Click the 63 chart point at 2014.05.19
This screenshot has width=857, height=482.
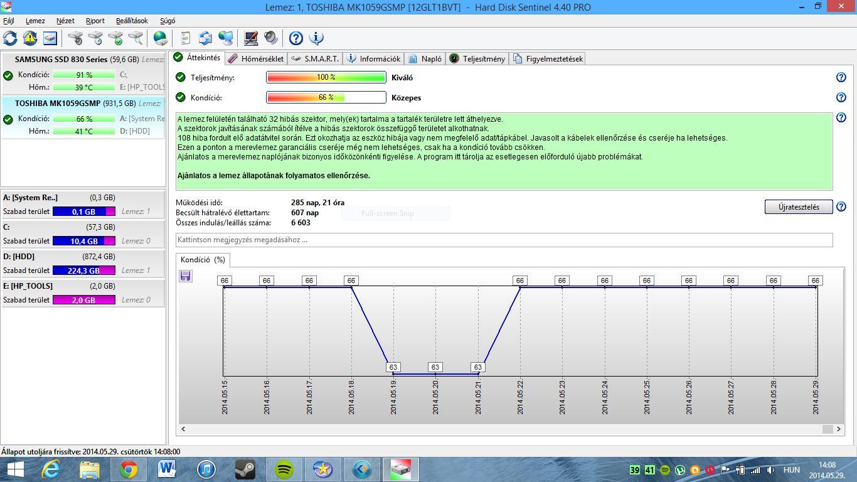[393, 367]
